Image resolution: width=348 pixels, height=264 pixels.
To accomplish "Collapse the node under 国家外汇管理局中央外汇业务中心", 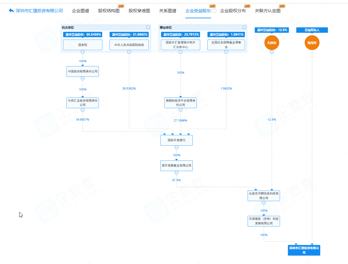I will tap(181, 52).
